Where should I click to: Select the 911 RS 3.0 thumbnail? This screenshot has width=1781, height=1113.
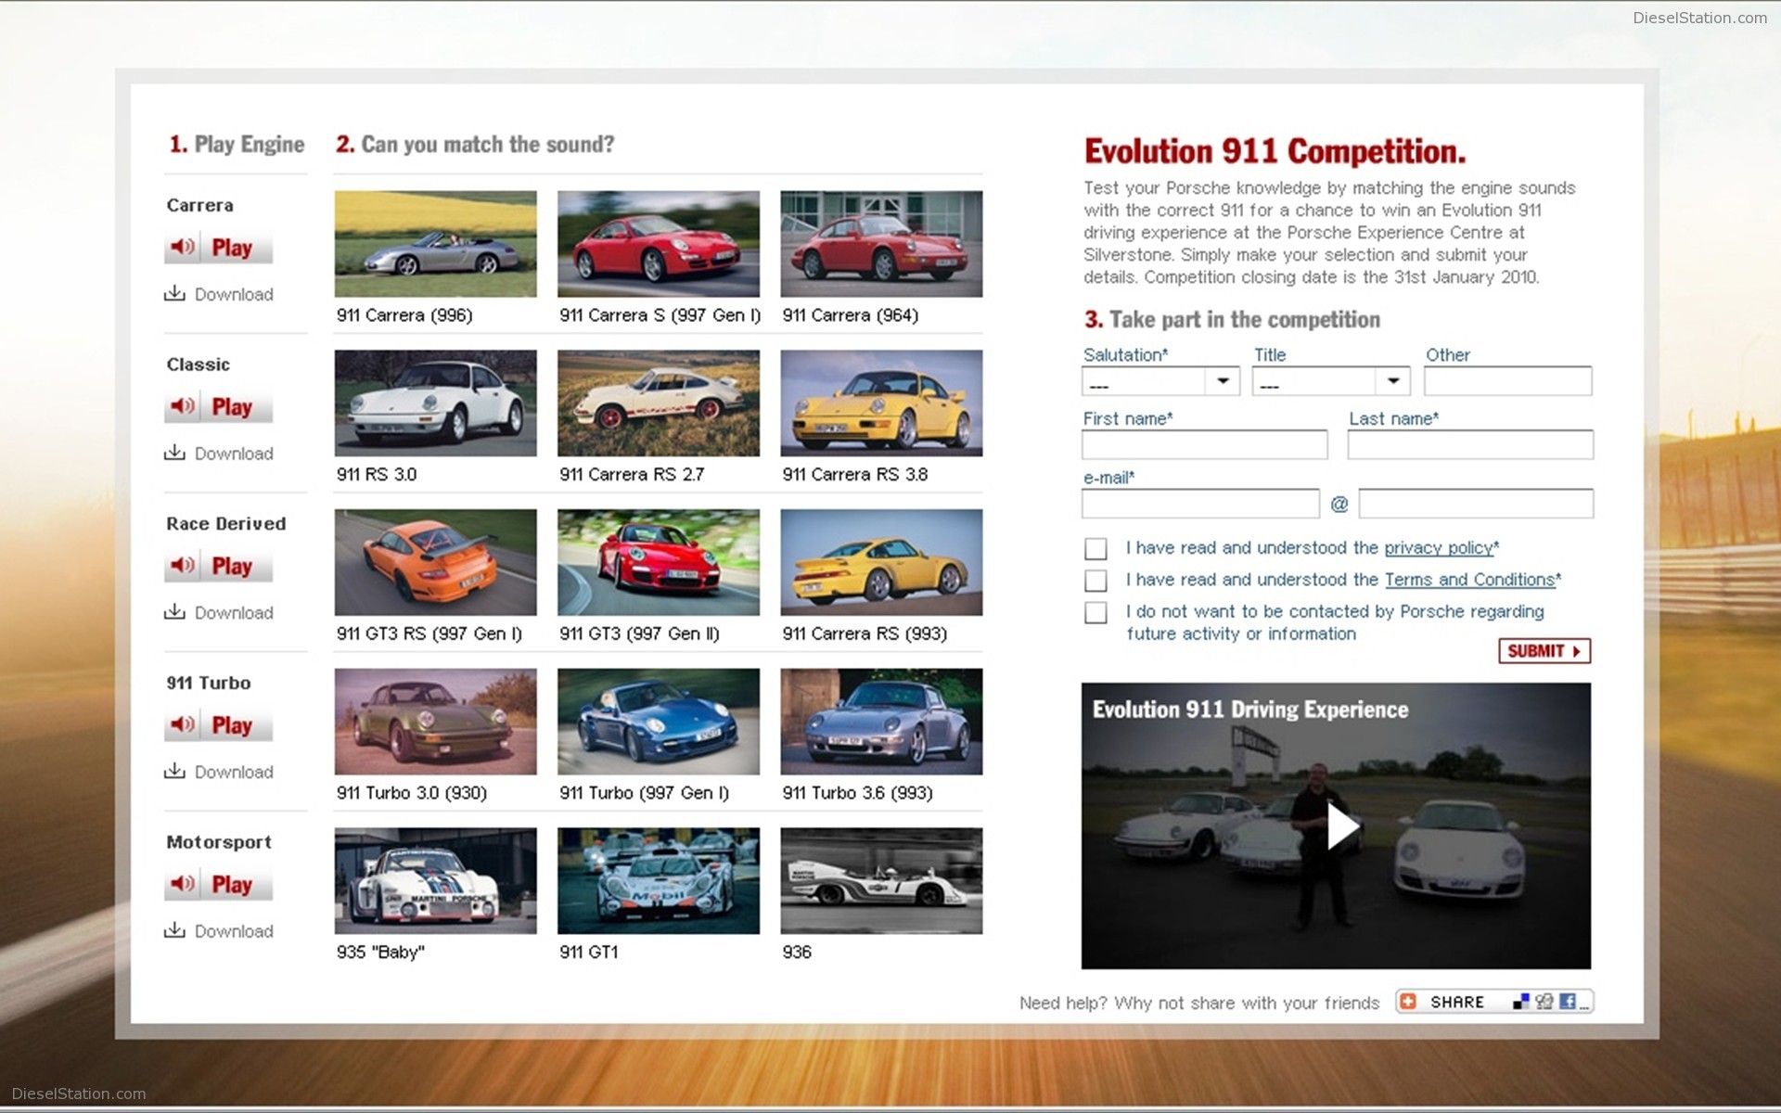436,403
